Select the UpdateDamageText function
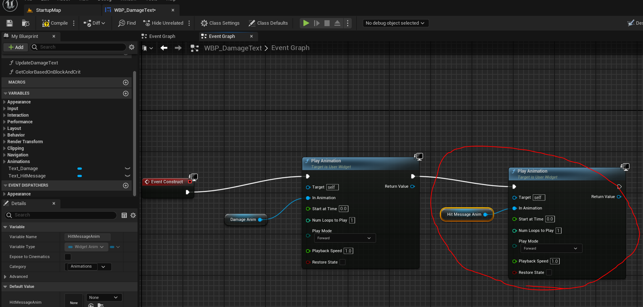643x307 pixels. 37,63
